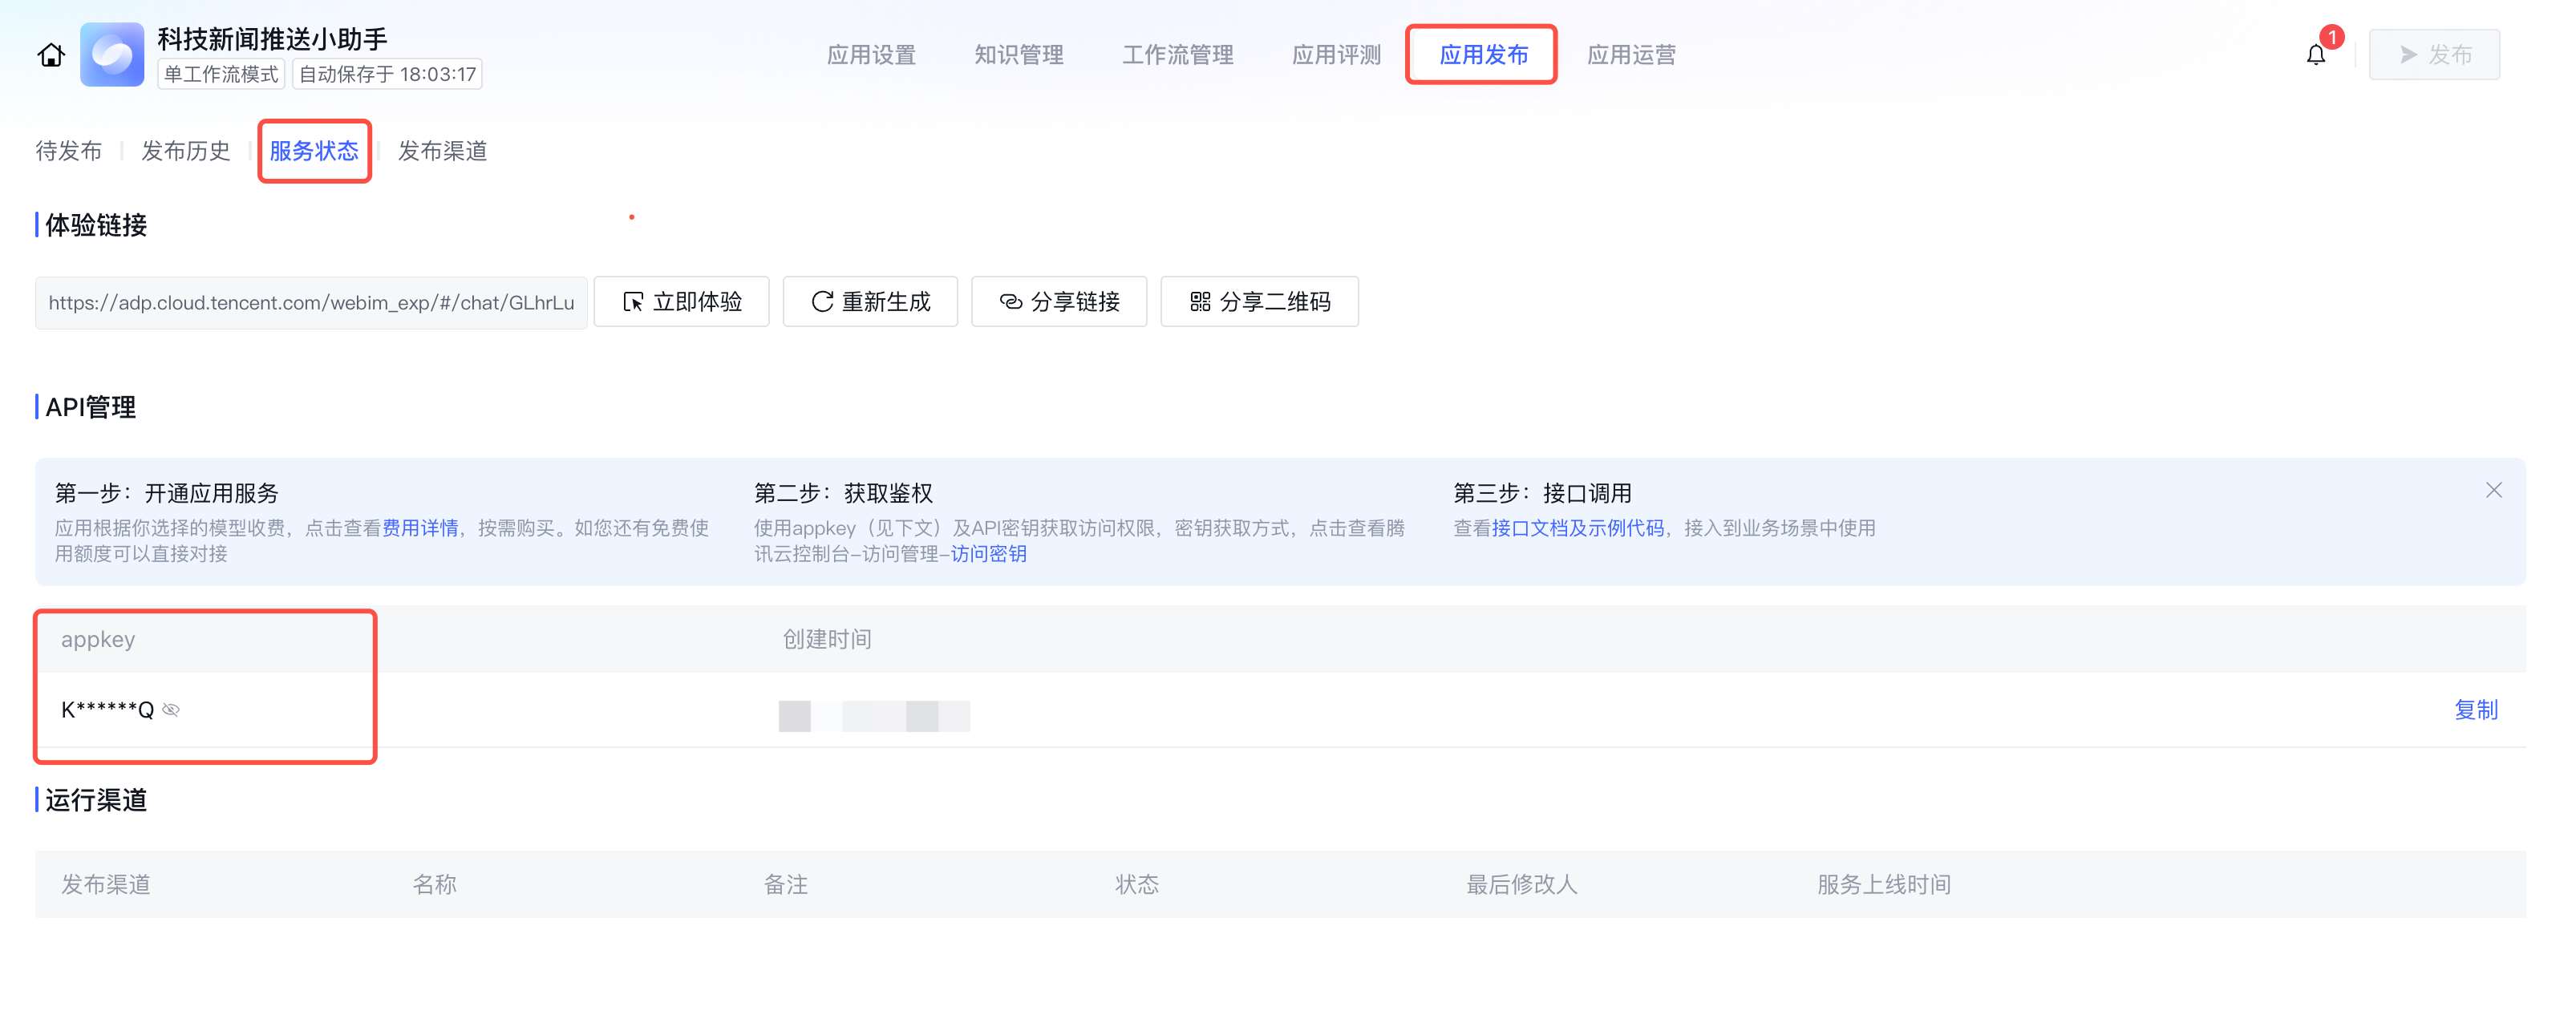This screenshot has width=2576, height=1023.
Task: Toggle appkey visibility eye icon
Action: (171, 710)
